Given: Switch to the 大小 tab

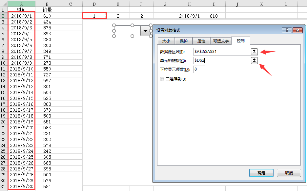Looking at the screenshot, I should pyautogui.click(x=166, y=41).
